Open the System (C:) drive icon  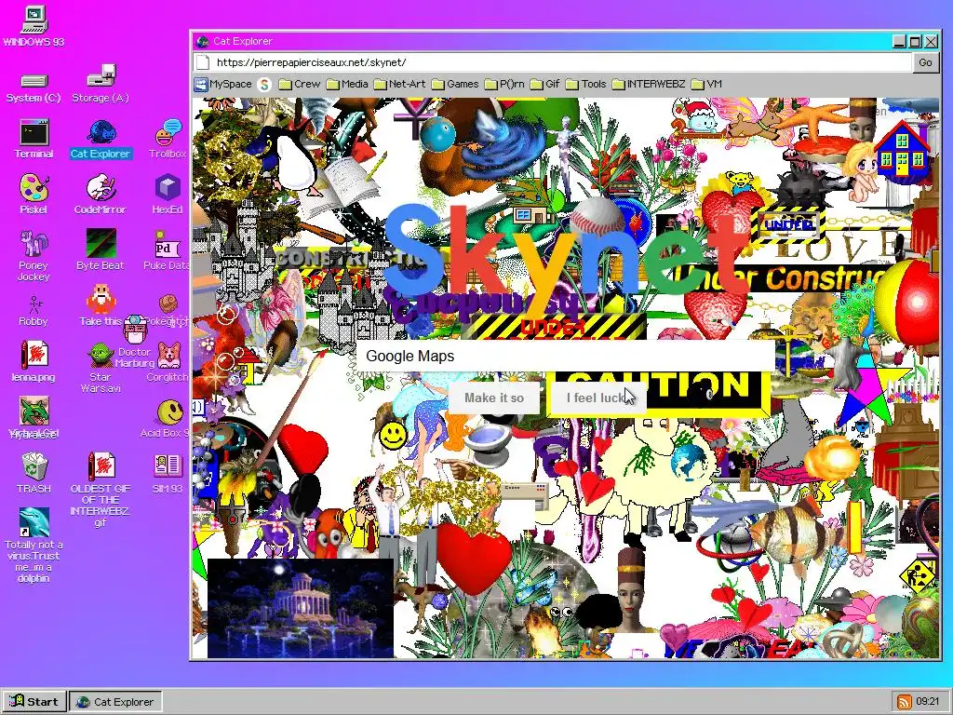coord(34,87)
